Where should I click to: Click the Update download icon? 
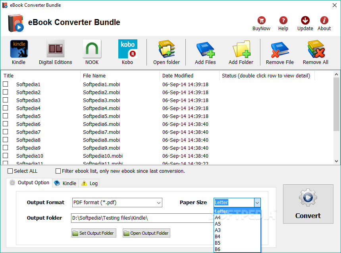click(305, 20)
